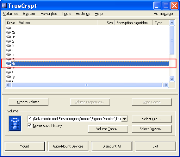Open the Favorites menu
180x157 pixels.
[x=49, y=14]
